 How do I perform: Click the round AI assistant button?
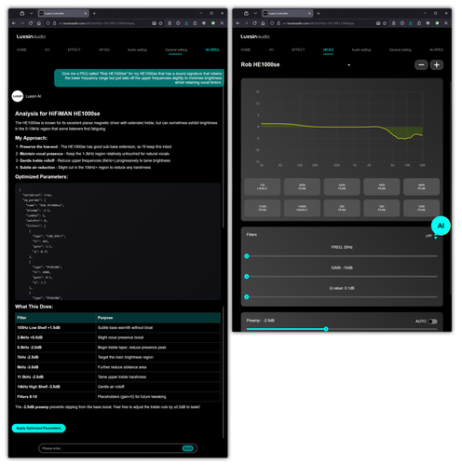tap(441, 226)
